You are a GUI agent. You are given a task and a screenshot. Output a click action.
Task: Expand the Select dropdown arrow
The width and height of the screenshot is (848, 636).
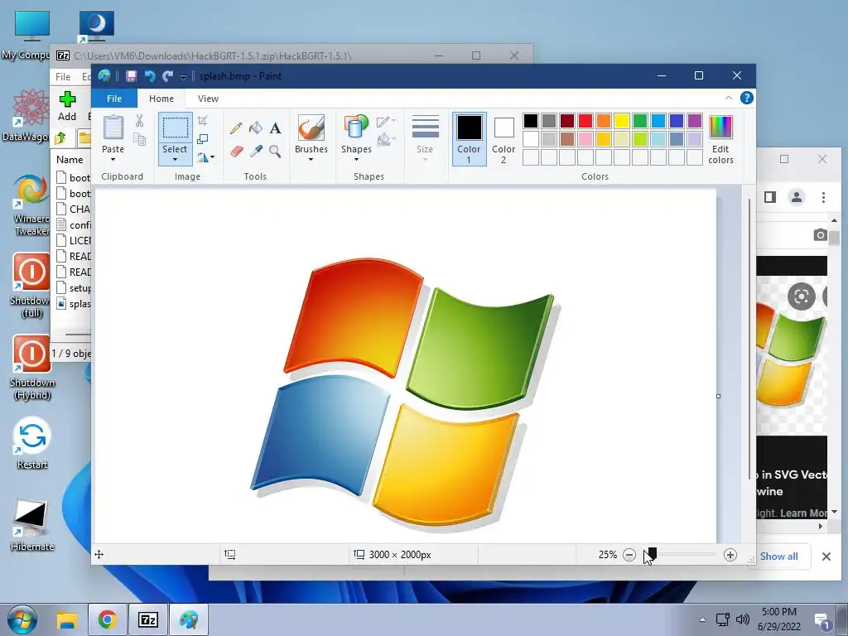point(176,160)
